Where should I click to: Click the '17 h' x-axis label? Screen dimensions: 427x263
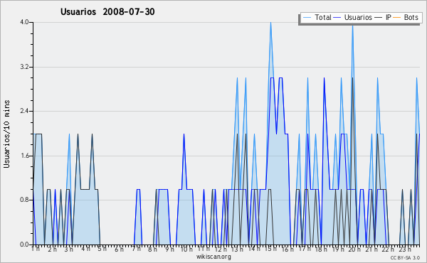(305, 249)
